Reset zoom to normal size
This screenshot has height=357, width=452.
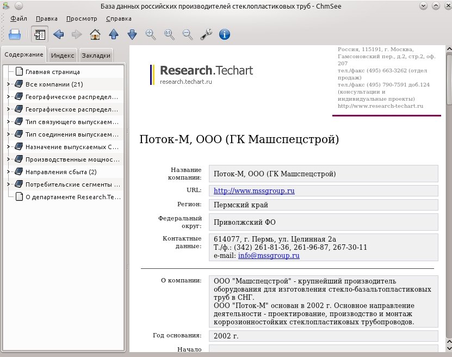(169, 35)
